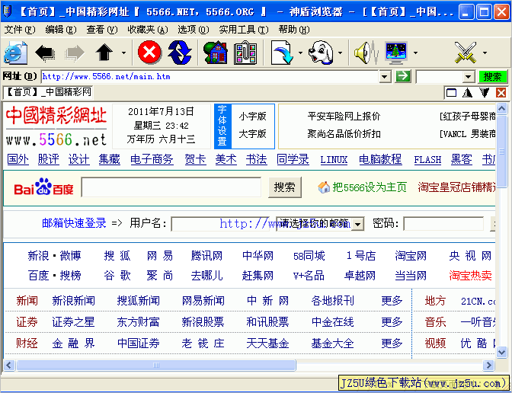Image resolution: width=512 pixels, height=393 pixels.
Task: Close current tab with red X
Action: click(501, 93)
